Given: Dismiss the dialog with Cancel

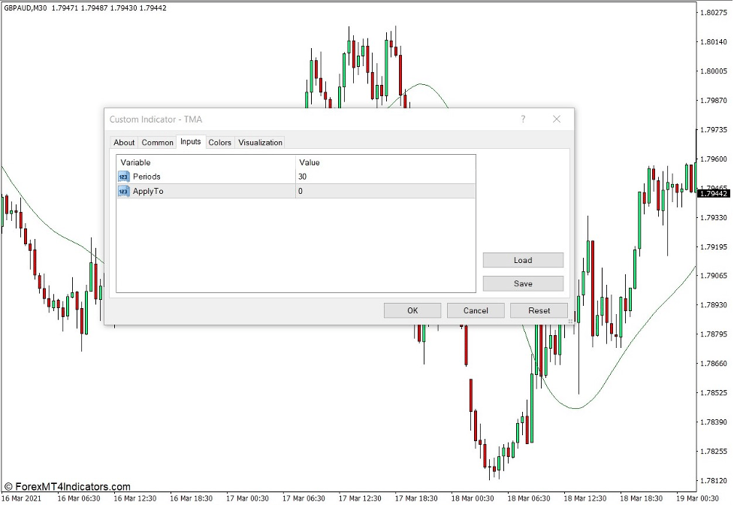Looking at the screenshot, I should pyautogui.click(x=475, y=310).
